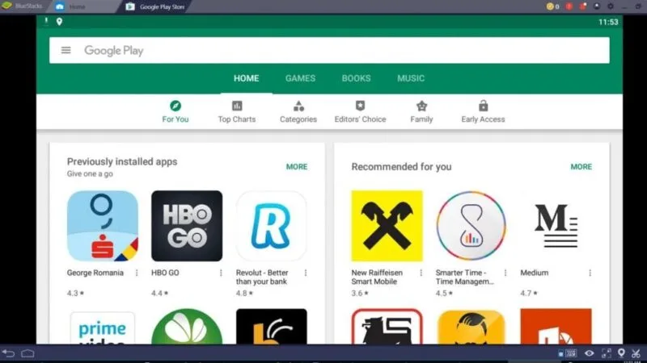Click the BlueStacks logo
Viewport: 647px width, 363px height.
click(7, 6)
